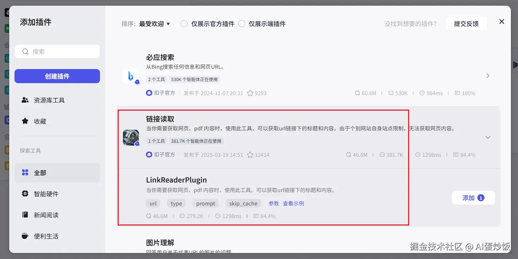Click the 创建插件 button

[57, 76]
